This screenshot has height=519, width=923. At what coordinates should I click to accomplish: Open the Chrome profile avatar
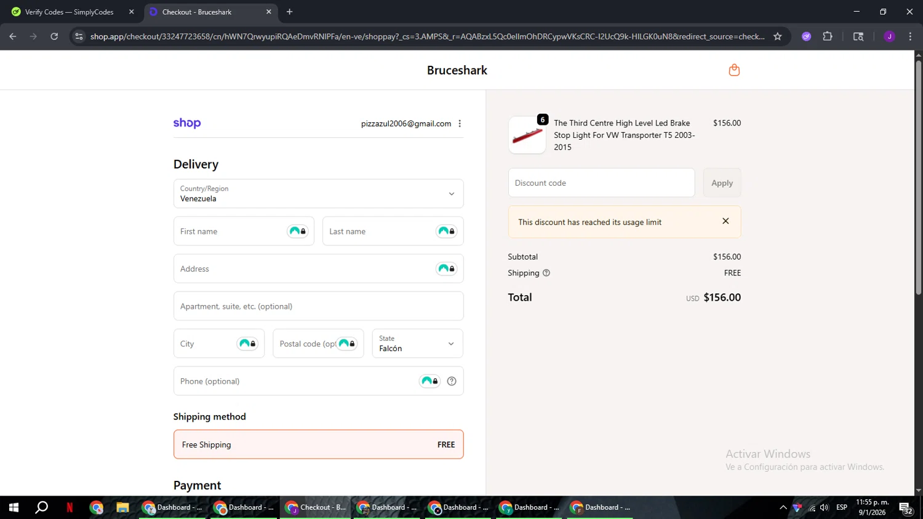click(889, 36)
